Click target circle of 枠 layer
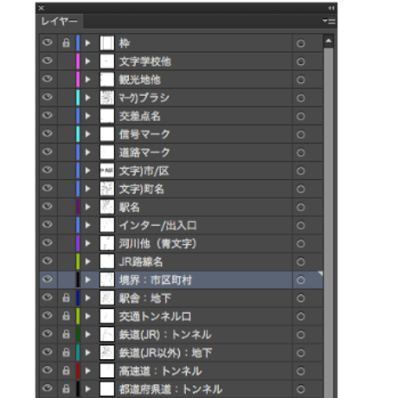The image size is (398, 398). point(300,43)
